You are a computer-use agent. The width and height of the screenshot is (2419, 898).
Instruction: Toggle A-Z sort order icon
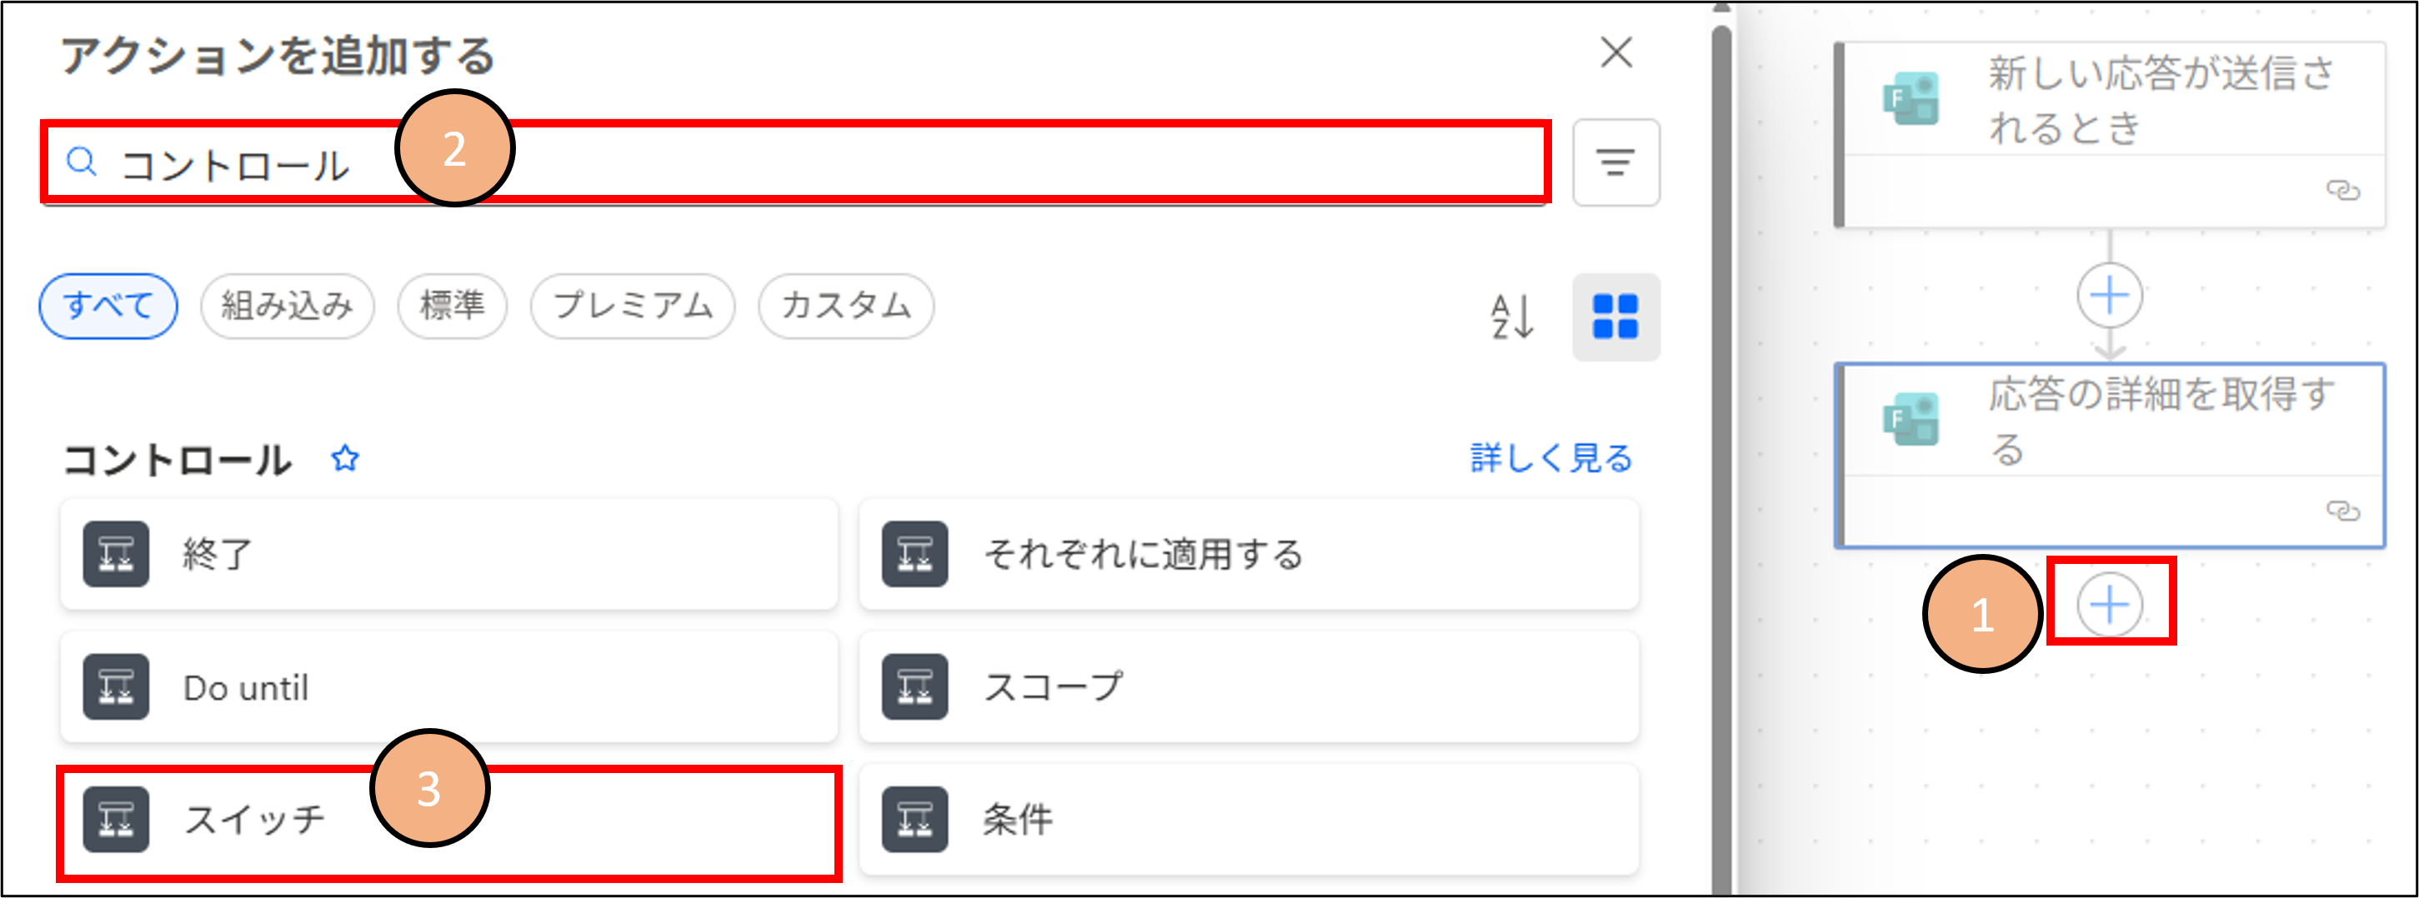coord(1512,317)
